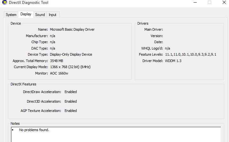Click the 'No problems found.' note text

tap(34, 130)
